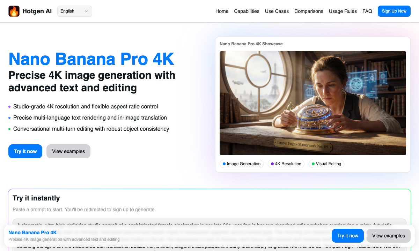This screenshot has height=251, width=419.
Task: Open the Capabilities menu item
Action: coord(247,11)
